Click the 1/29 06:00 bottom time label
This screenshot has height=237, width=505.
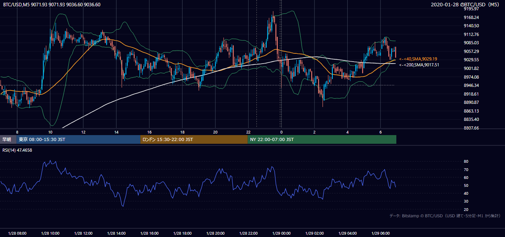click(x=380, y=233)
